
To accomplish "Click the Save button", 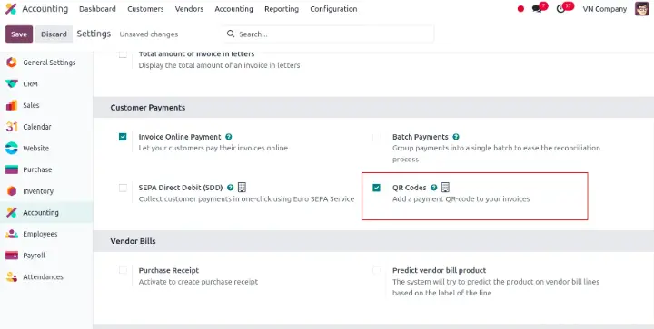I will click(19, 34).
